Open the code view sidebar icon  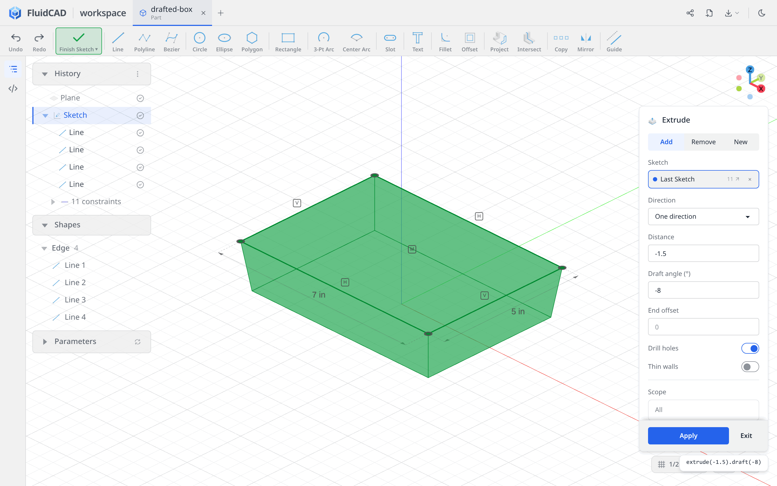click(x=13, y=88)
